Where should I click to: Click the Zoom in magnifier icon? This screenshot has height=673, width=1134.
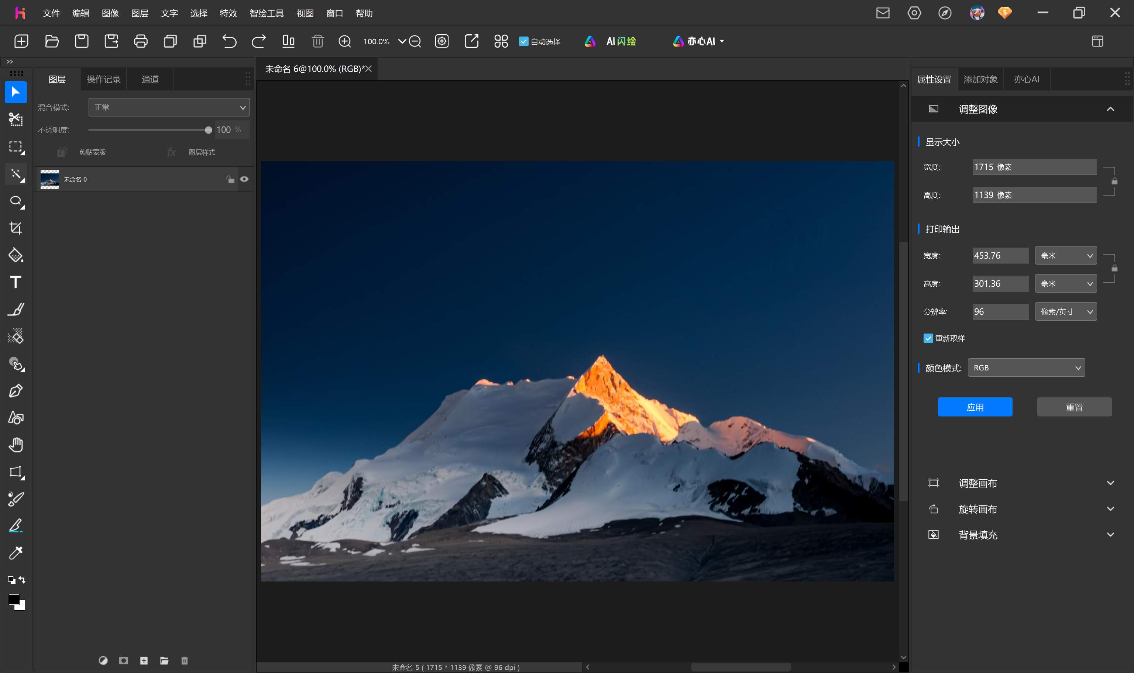coord(345,41)
